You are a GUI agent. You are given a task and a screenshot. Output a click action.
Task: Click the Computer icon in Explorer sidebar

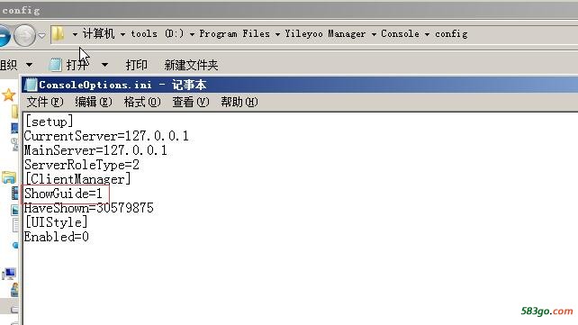point(9,274)
